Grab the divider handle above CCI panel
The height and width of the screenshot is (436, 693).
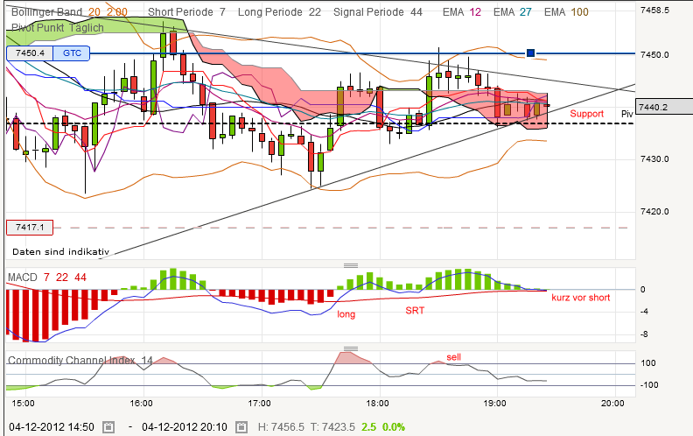351,348
